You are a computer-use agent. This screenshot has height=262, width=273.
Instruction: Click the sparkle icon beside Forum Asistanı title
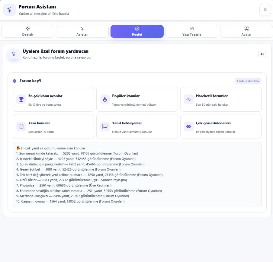click(x=10, y=10)
